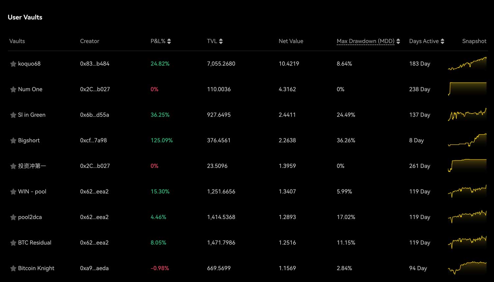This screenshot has width=494, height=282.
Task: Open the koquo68 vault
Action: 29,63
